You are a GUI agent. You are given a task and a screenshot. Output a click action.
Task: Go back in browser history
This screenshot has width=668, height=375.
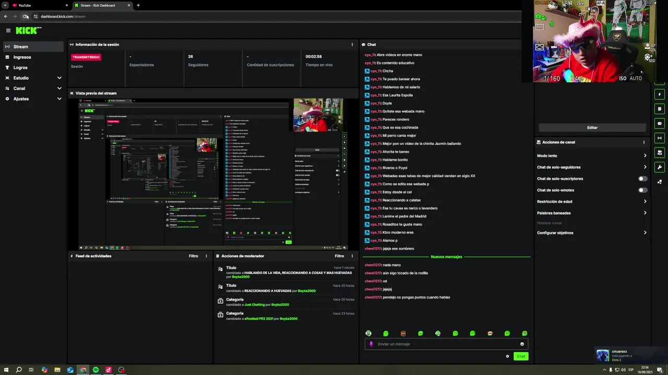coord(6,16)
